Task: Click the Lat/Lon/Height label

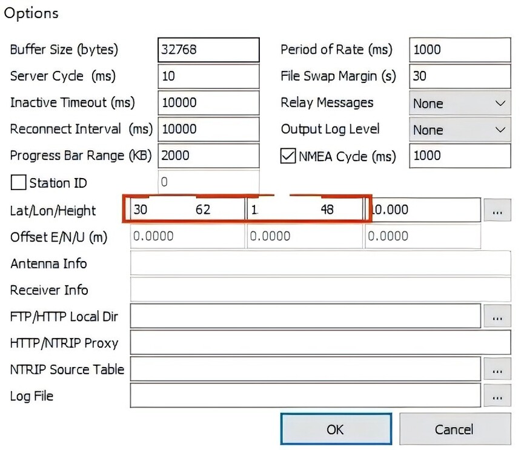Action: (53, 211)
